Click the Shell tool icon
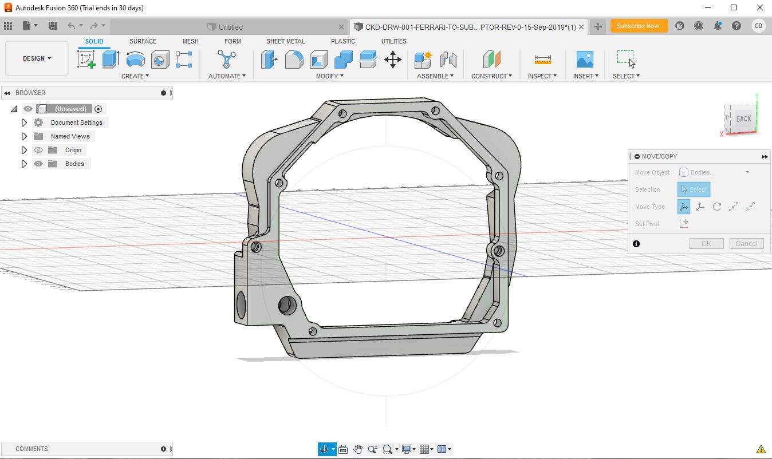Image resolution: width=772 pixels, height=459 pixels. [x=318, y=60]
